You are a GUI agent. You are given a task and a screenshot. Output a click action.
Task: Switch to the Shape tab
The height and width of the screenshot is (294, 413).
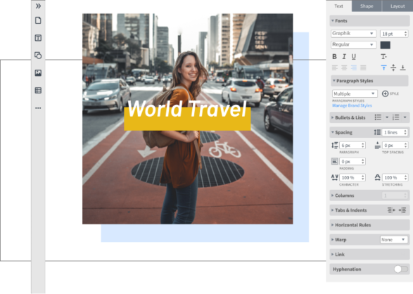tap(367, 6)
